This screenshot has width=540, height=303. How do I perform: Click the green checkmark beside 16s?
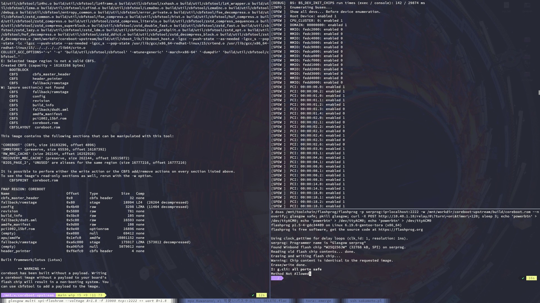pyautogui.click(x=523, y=278)
